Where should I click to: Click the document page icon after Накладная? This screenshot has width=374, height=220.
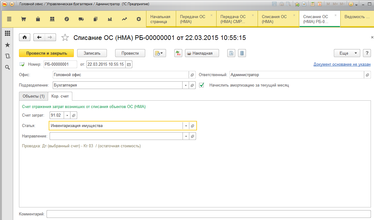tap(231, 53)
